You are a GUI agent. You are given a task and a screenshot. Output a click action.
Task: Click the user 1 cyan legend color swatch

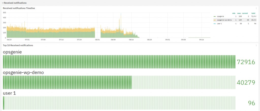click(215, 24)
